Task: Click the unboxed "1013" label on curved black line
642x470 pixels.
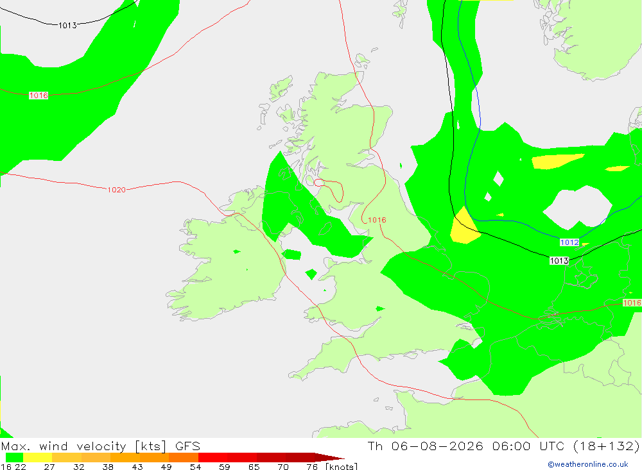Action: click(x=67, y=26)
